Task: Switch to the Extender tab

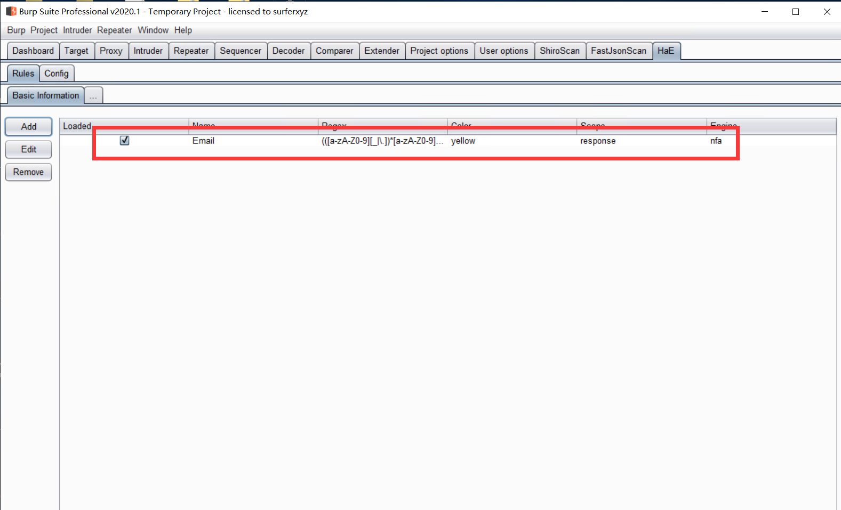Action: pos(382,51)
